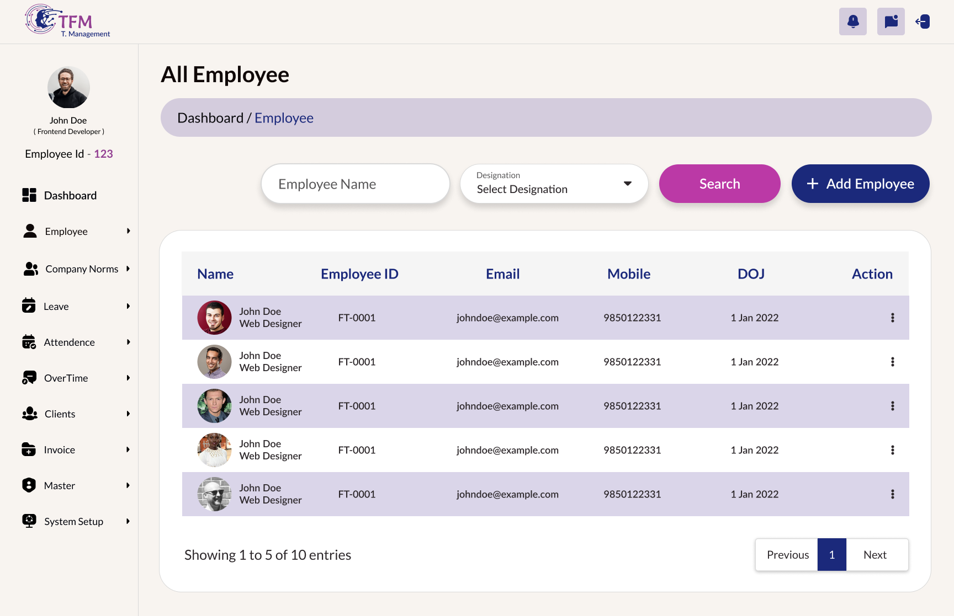This screenshot has width=954, height=616.
Task: Open the messages chat icon
Action: pos(891,22)
